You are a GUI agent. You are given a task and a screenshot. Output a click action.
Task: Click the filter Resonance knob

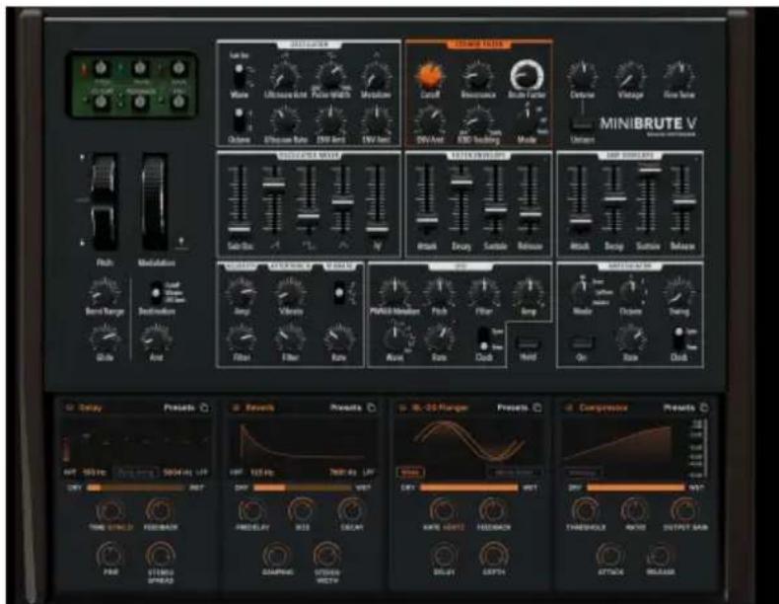point(478,76)
